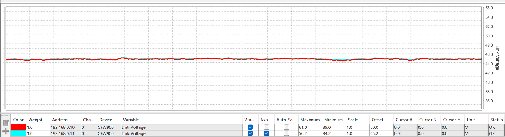This screenshot has width=505, height=137.
Task: Click Weight cell of 192.168.0.10 row
Action: pos(39,127)
